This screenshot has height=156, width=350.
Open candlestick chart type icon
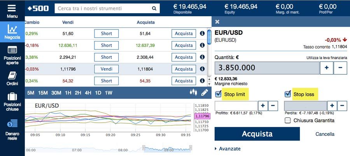[x=193, y=92]
